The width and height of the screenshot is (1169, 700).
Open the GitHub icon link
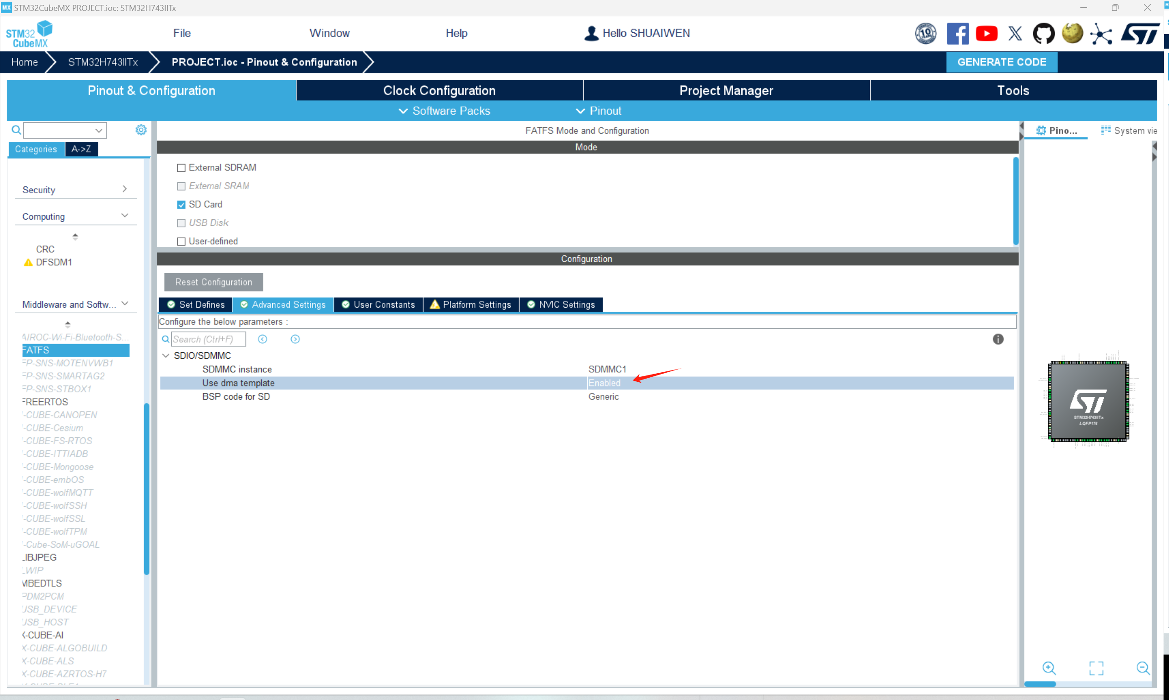[1043, 34]
